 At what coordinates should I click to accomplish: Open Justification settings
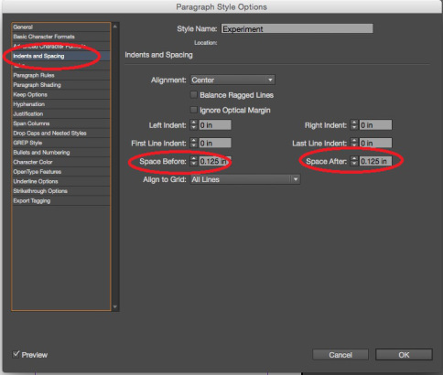click(61, 113)
